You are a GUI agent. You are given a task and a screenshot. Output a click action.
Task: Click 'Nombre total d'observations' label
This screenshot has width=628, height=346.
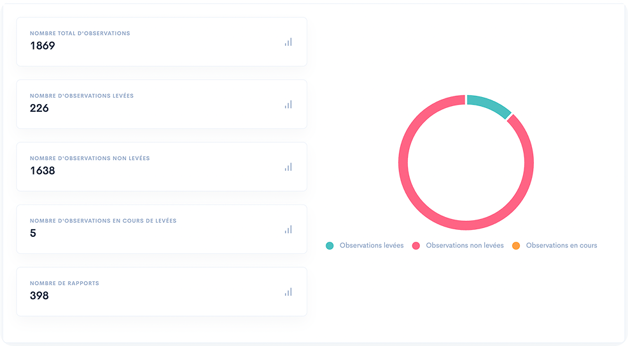pyautogui.click(x=80, y=33)
